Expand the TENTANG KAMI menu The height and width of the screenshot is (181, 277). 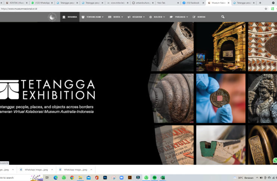(x=93, y=17)
